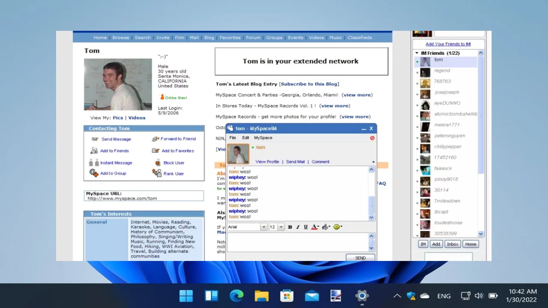548x308 pixels.
Task: Select friend tom in IM Friends list
Action: (x=446, y=62)
